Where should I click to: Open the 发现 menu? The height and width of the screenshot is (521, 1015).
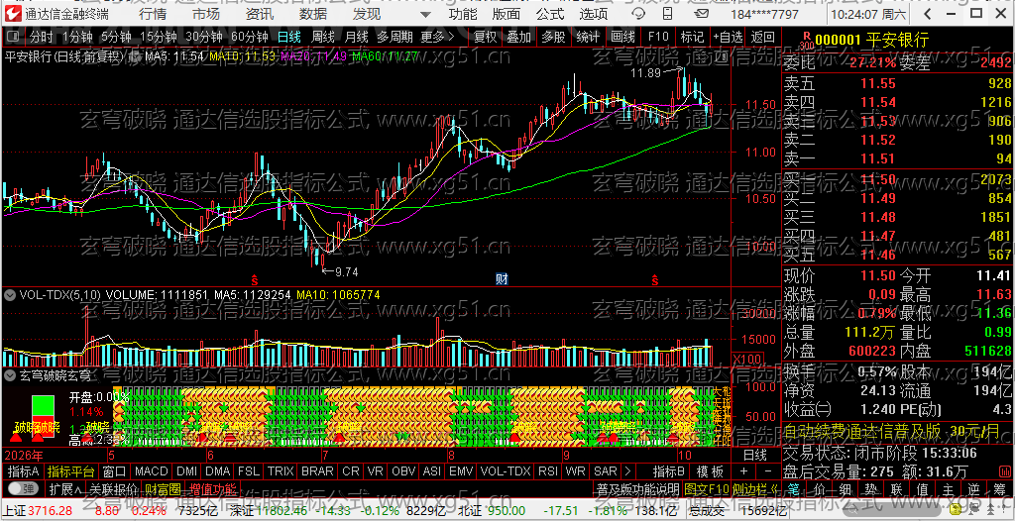[x=367, y=14]
